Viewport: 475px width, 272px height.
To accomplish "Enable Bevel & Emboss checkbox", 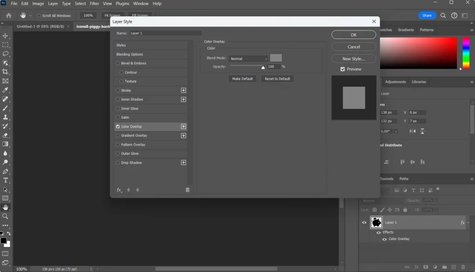I will click(x=118, y=63).
